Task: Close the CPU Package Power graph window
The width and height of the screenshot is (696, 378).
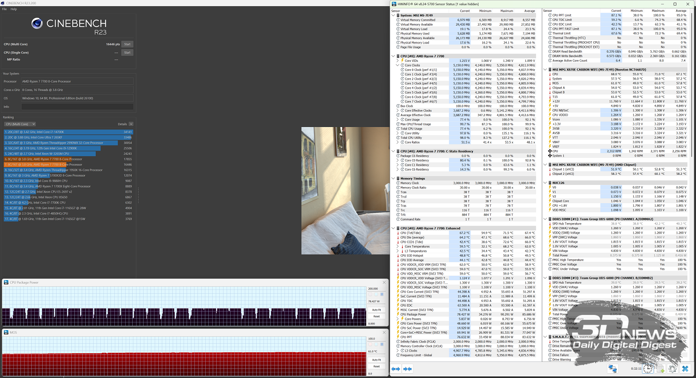Action: click(384, 282)
